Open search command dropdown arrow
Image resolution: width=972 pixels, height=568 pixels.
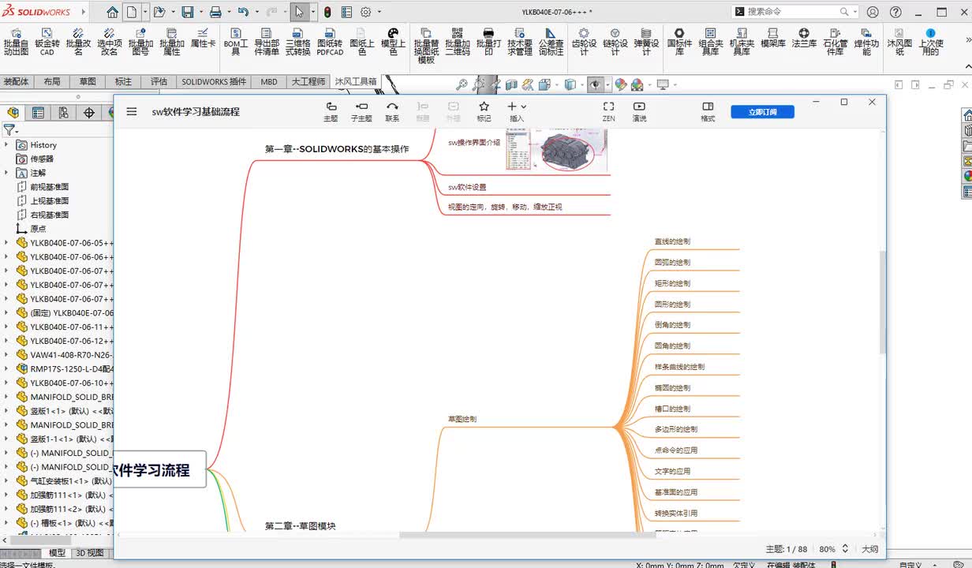click(x=854, y=12)
